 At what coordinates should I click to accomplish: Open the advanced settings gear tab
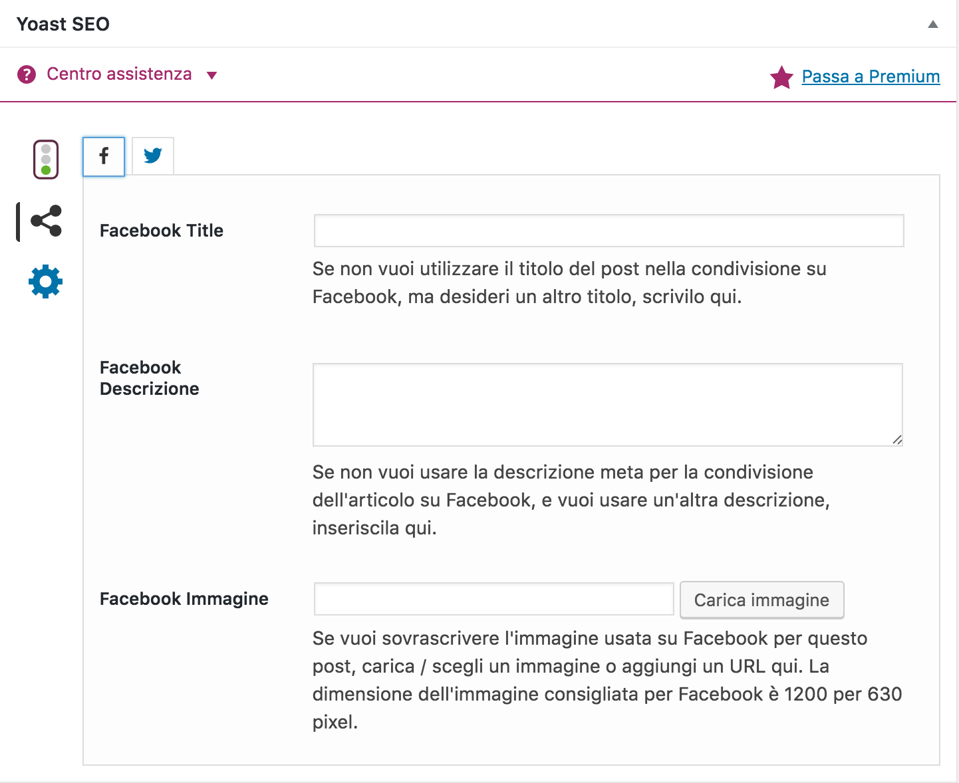click(x=46, y=282)
